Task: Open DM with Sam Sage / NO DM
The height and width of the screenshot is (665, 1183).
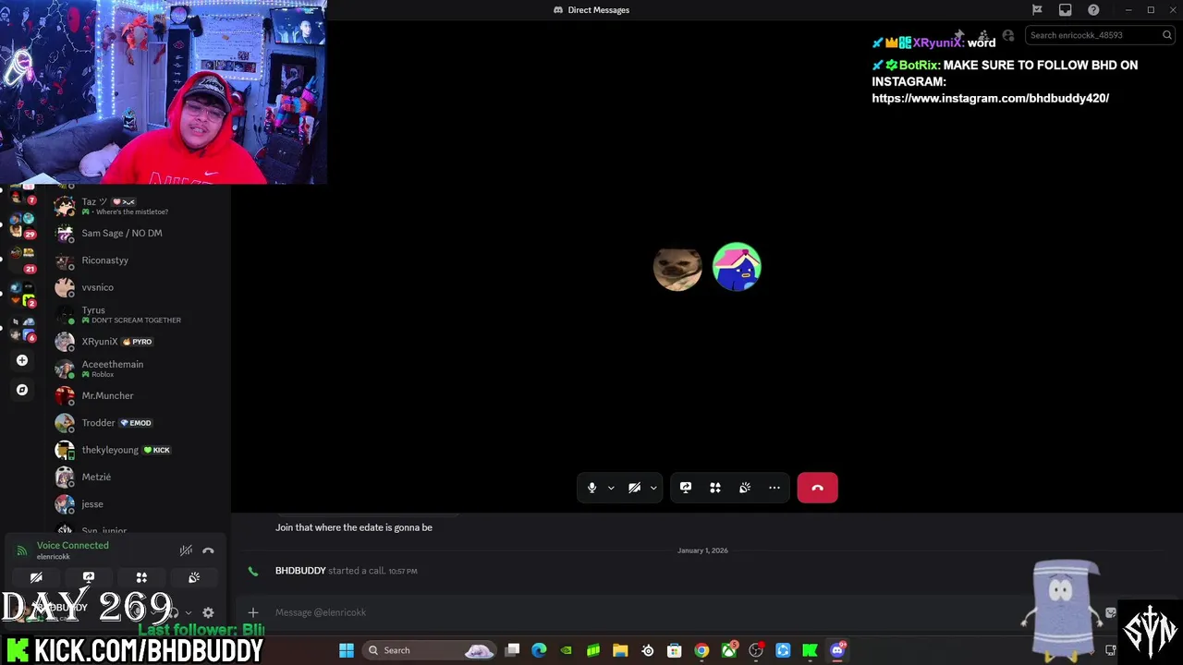Action: click(139, 233)
